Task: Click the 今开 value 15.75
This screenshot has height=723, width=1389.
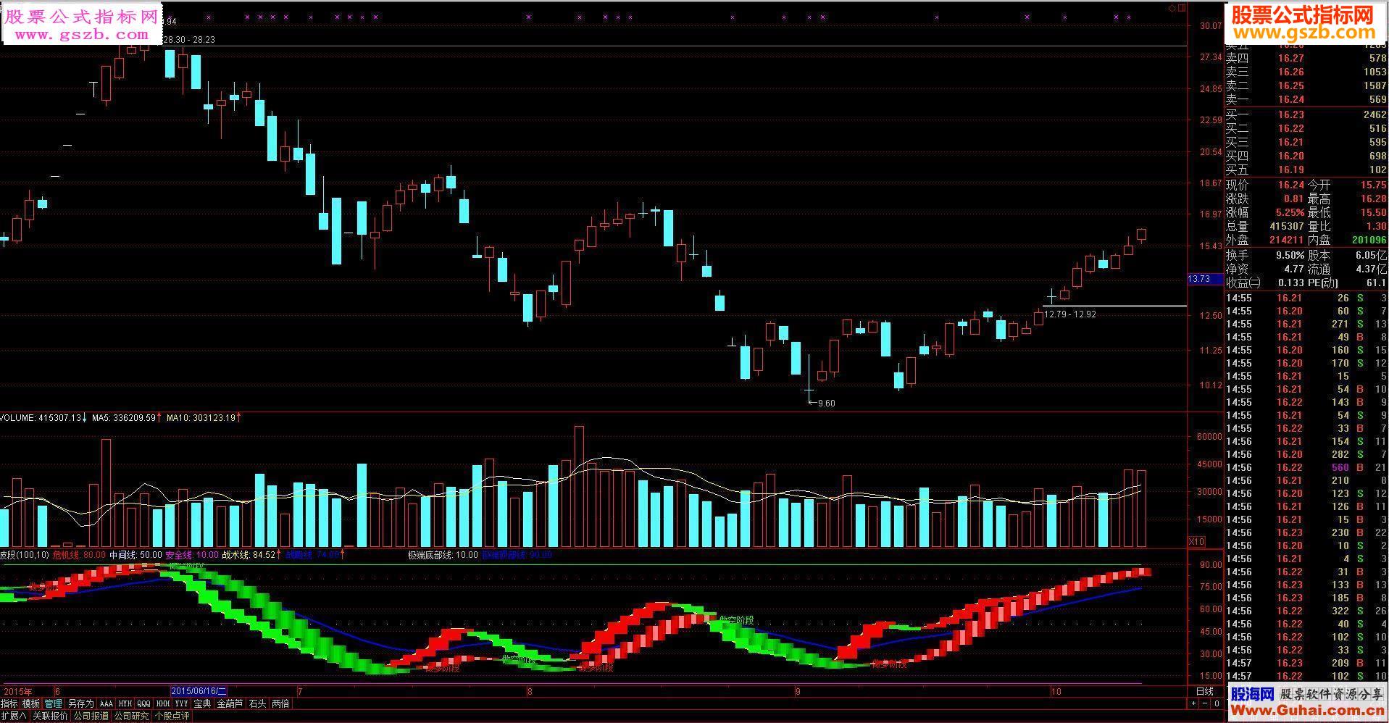Action: click(1372, 185)
